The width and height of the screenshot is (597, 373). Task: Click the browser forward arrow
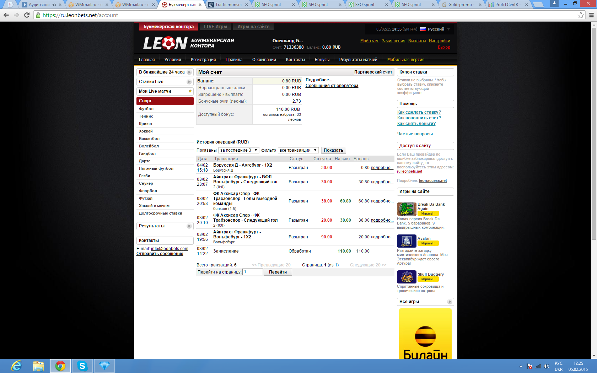click(16, 15)
